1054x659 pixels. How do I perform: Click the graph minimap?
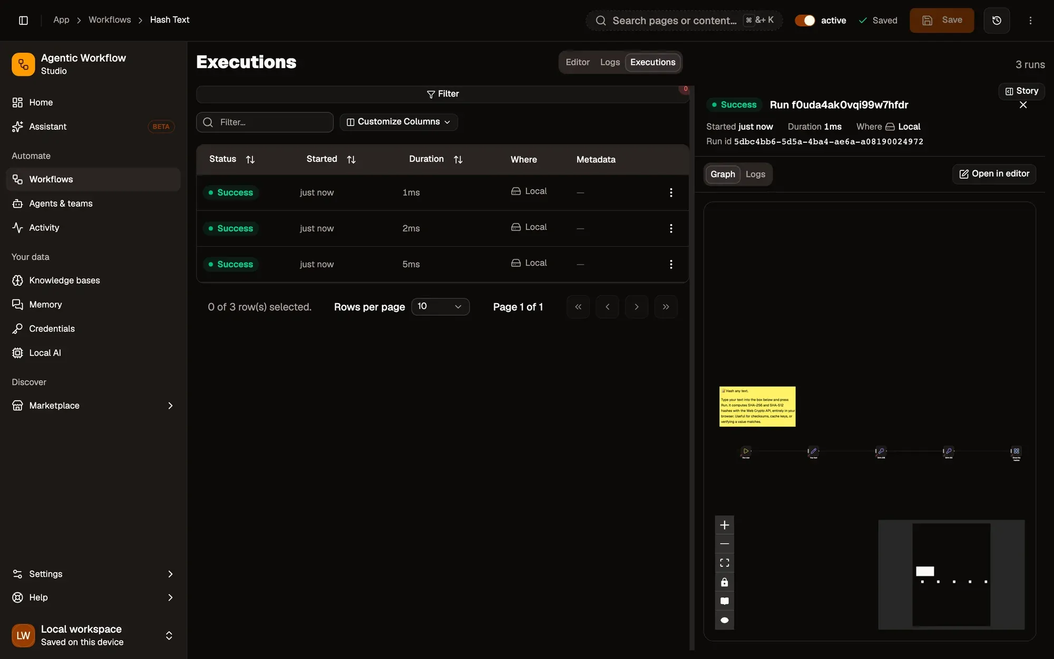pyautogui.click(x=951, y=575)
